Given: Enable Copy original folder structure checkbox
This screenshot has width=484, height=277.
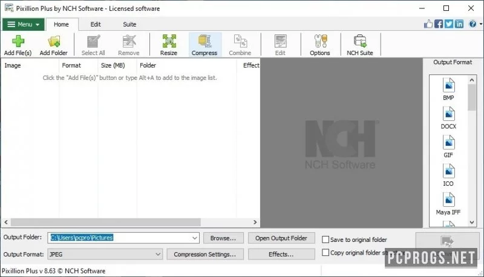Looking at the screenshot, I should point(325,253).
